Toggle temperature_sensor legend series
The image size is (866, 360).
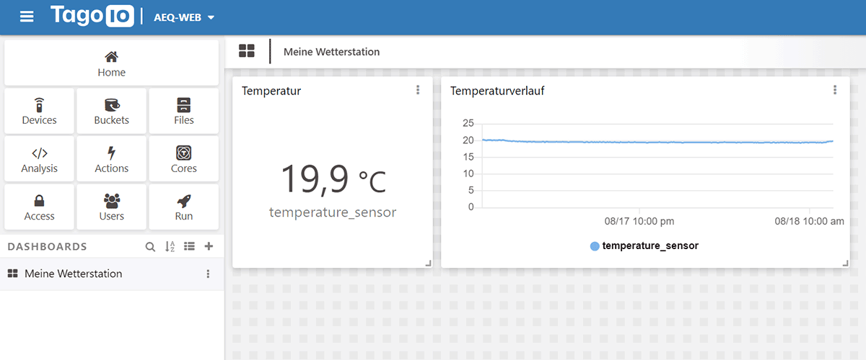pos(644,246)
